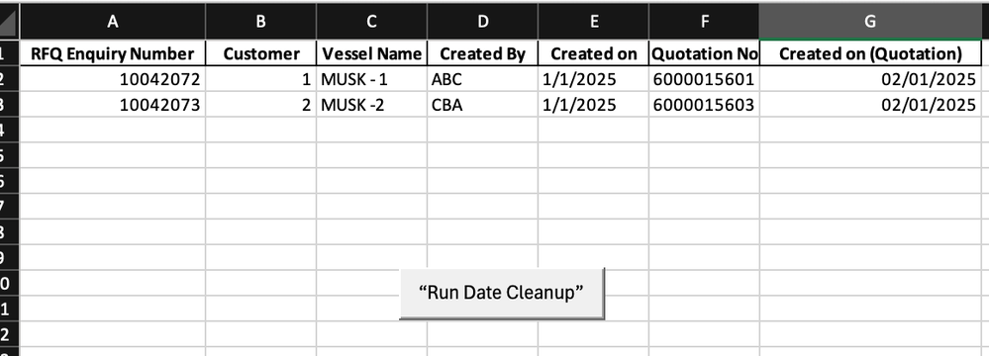
Task: Select column F header
Action: [x=704, y=22]
